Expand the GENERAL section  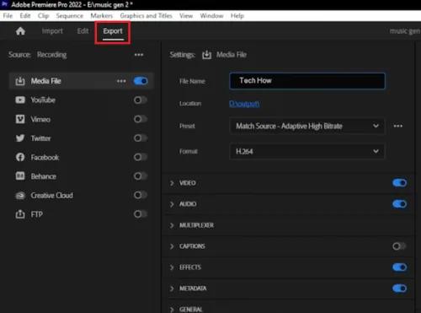(x=172, y=310)
